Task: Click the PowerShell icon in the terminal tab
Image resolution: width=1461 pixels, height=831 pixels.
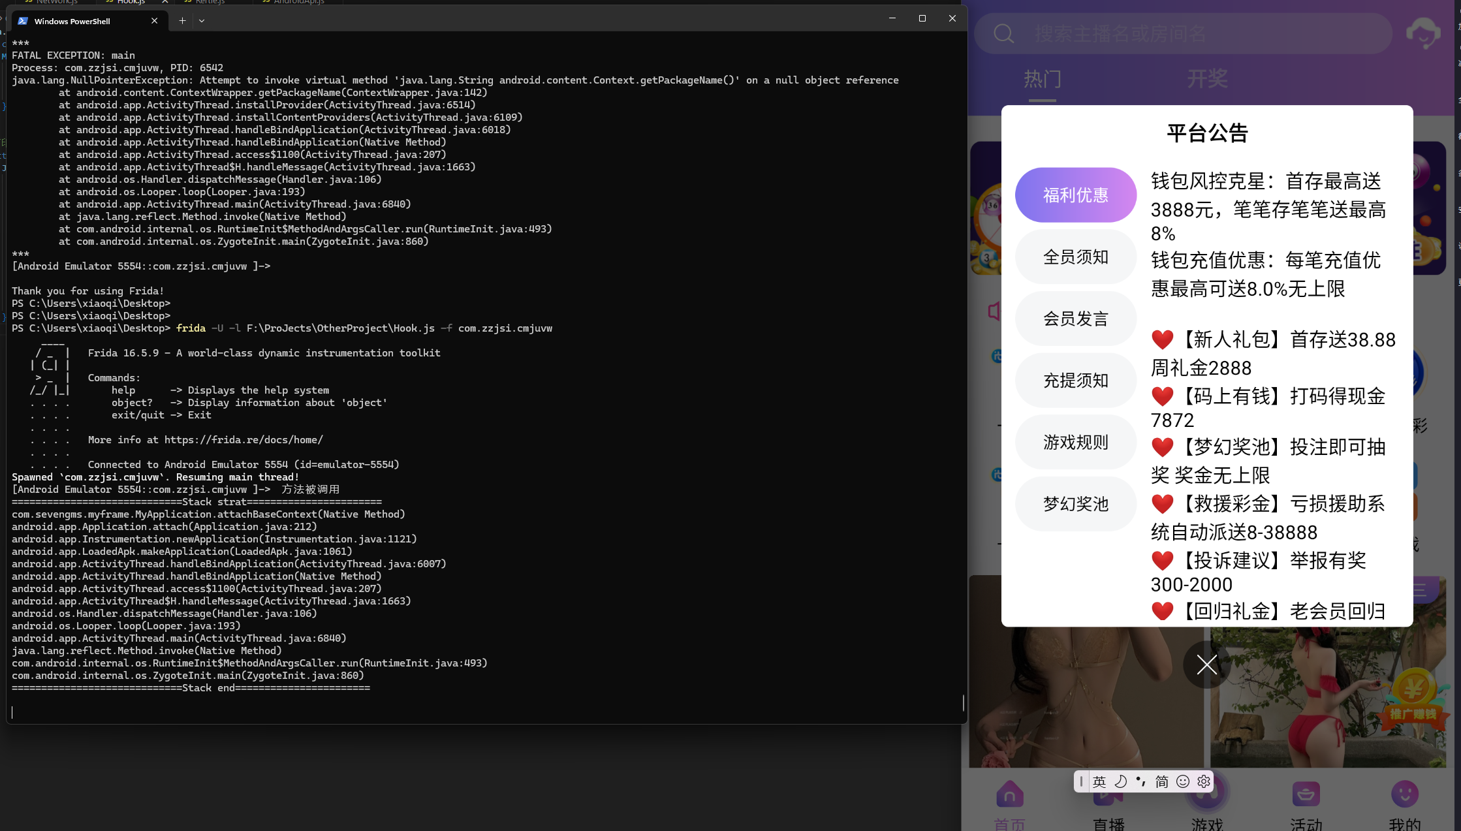Action: pos(23,21)
